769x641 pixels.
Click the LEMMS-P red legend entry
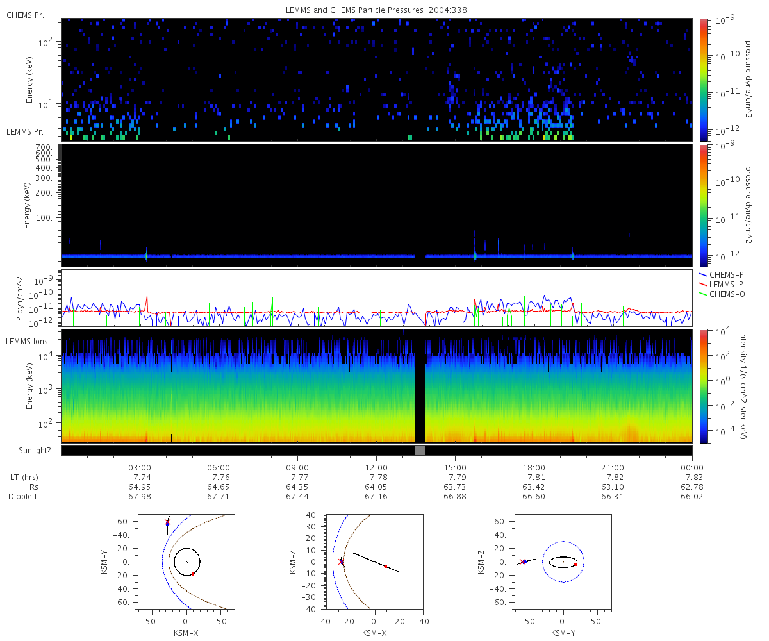coord(724,284)
